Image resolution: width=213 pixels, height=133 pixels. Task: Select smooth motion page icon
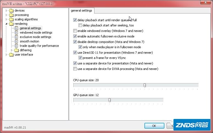(x=16, y=41)
